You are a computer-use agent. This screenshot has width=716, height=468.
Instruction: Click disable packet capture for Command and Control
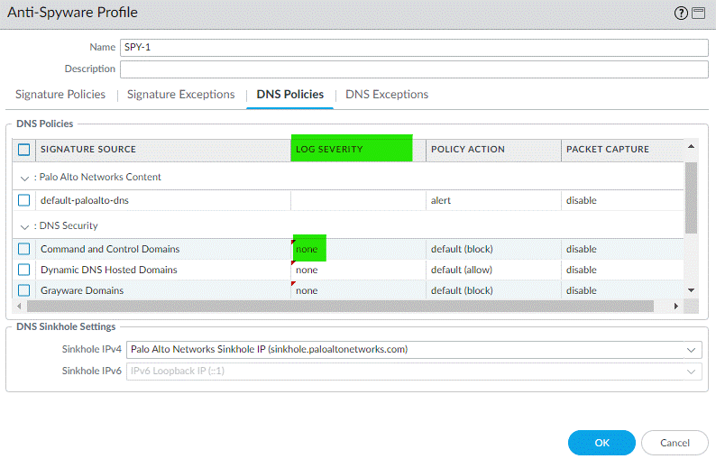coord(582,249)
